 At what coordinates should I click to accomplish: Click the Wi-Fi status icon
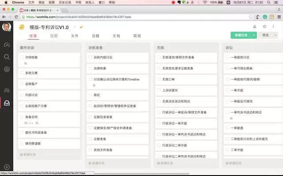(x=205, y=3)
